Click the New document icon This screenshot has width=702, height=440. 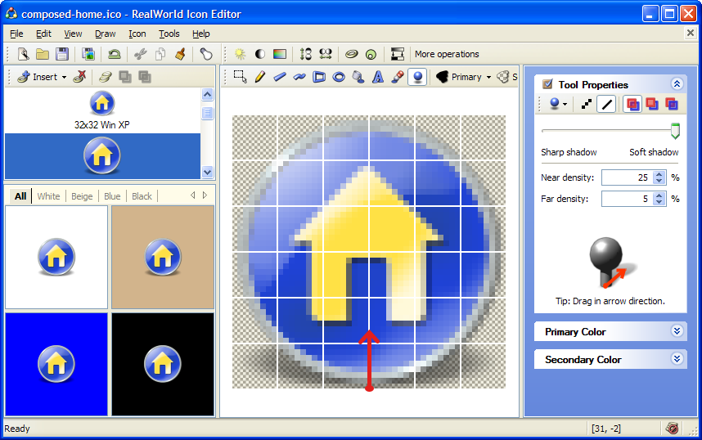coord(23,54)
